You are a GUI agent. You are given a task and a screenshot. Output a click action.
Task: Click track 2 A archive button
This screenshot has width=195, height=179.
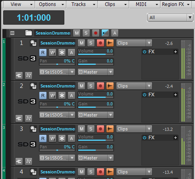pyautogui.click(x=71, y=95)
